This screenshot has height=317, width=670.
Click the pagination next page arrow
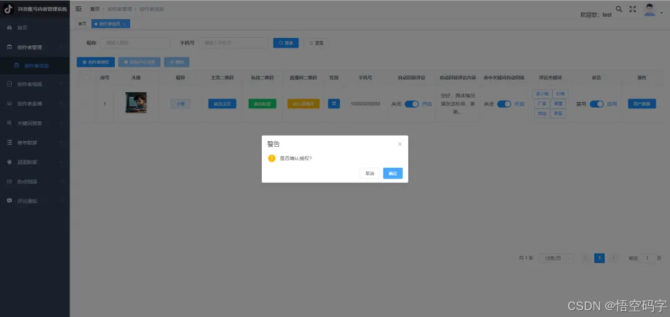pos(614,258)
